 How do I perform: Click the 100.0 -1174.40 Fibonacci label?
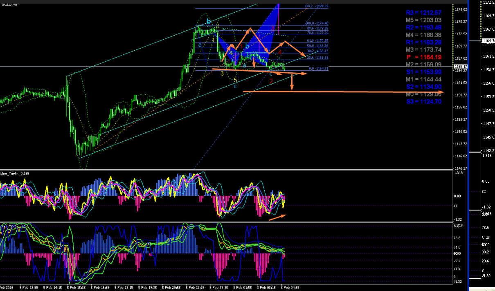317,23
